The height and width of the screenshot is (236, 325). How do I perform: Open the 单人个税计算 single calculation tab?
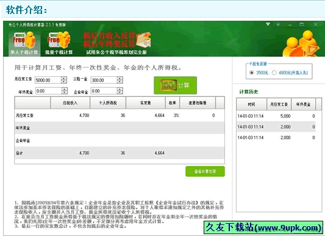pos(24,43)
